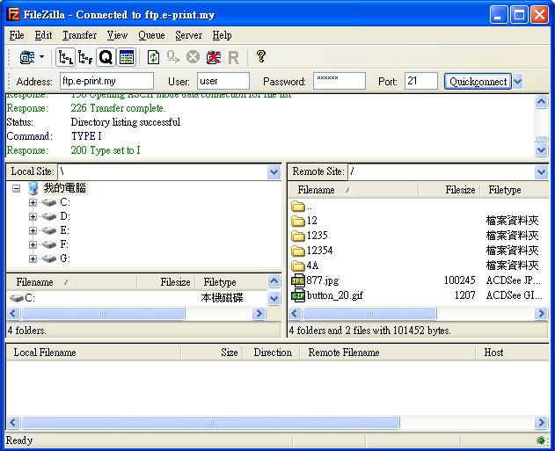Toggle local directory tree view
Screen dimensions: 555x451
pyautogui.click(x=65, y=57)
